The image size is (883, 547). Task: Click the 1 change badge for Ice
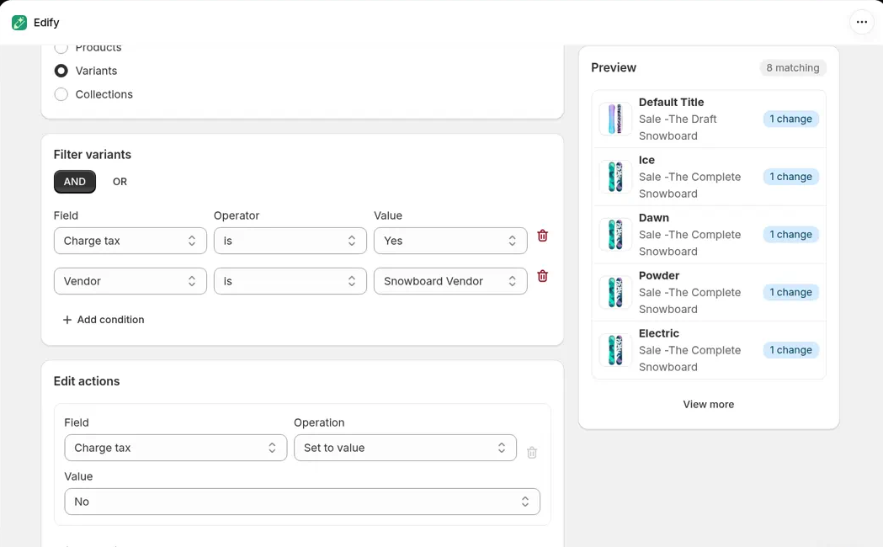click(790, 177)
